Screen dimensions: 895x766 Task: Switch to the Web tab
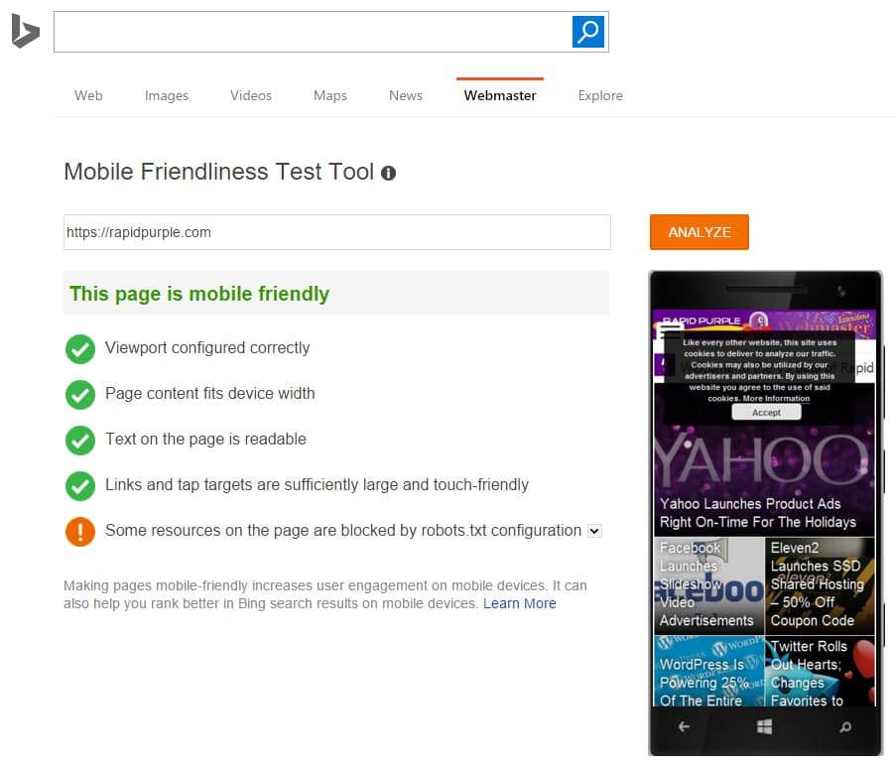coord(88,95)
